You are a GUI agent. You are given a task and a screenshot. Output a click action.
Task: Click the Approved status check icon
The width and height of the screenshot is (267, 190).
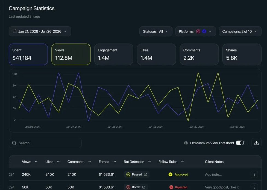[x=171, y=174]
